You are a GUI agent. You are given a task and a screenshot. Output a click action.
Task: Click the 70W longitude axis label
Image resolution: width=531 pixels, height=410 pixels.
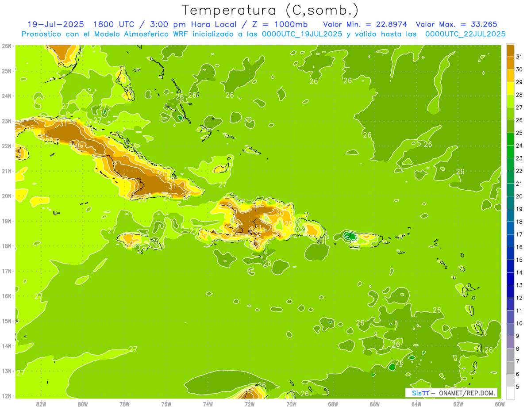click(291, 404)
